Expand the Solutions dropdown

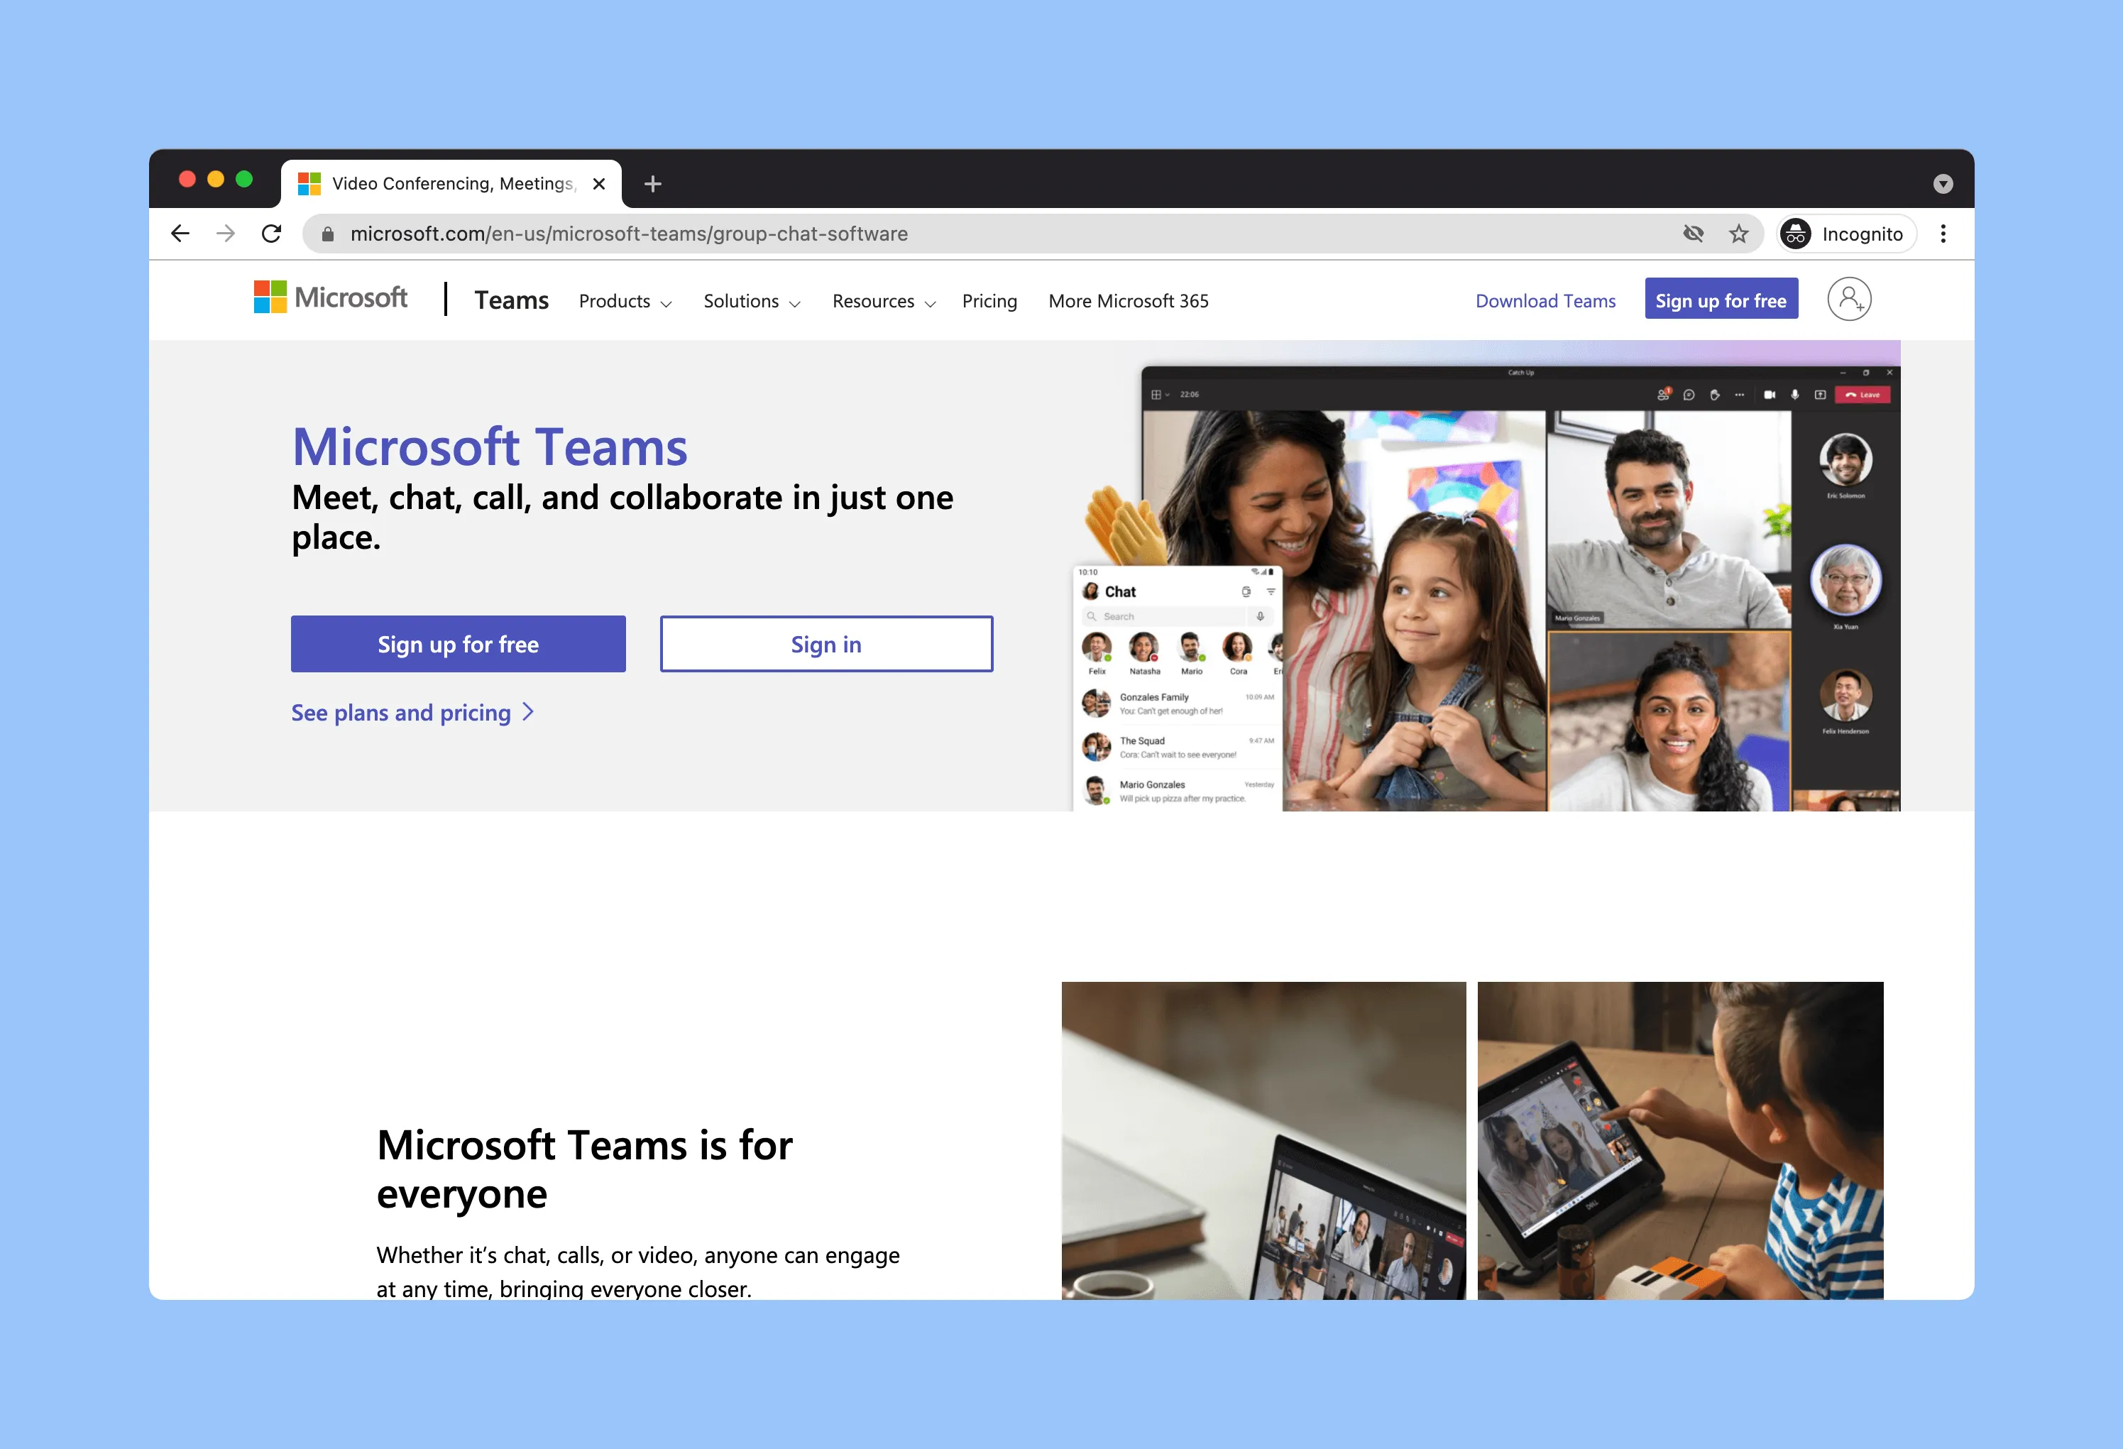[752, 302]
